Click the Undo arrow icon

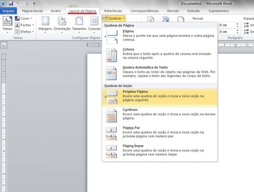coord(18,3)
